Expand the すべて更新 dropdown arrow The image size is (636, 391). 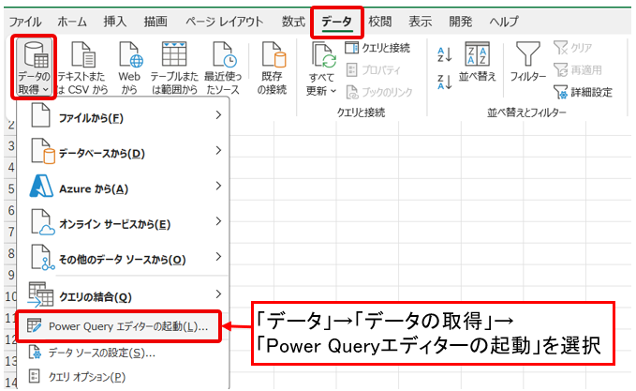click(333, 91)
